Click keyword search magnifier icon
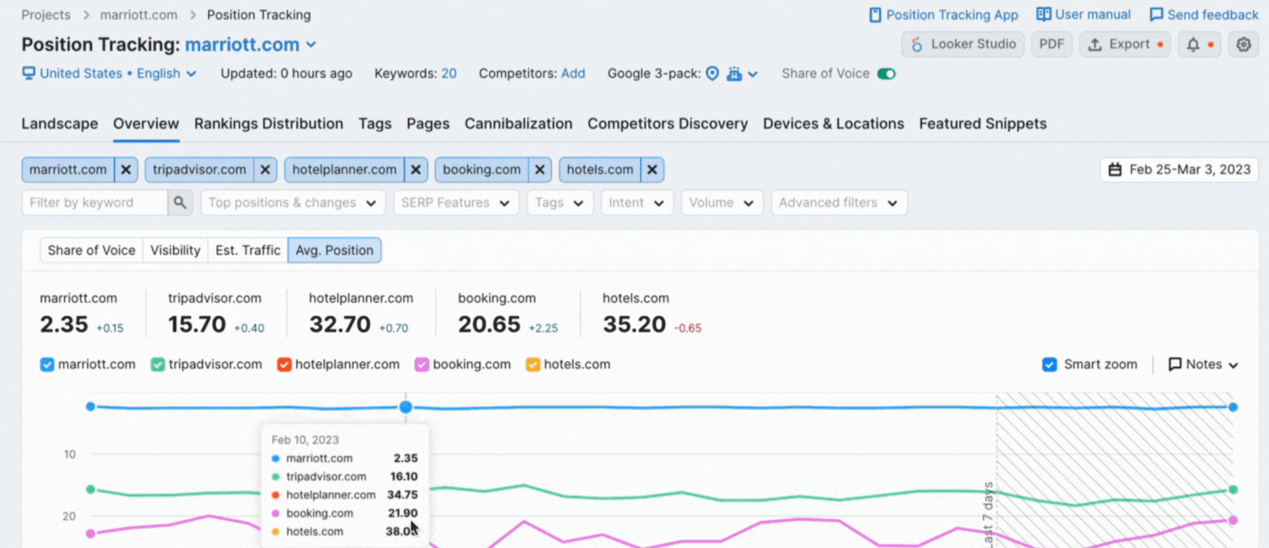The image size is (1269, 548). (x=179, y=203)
